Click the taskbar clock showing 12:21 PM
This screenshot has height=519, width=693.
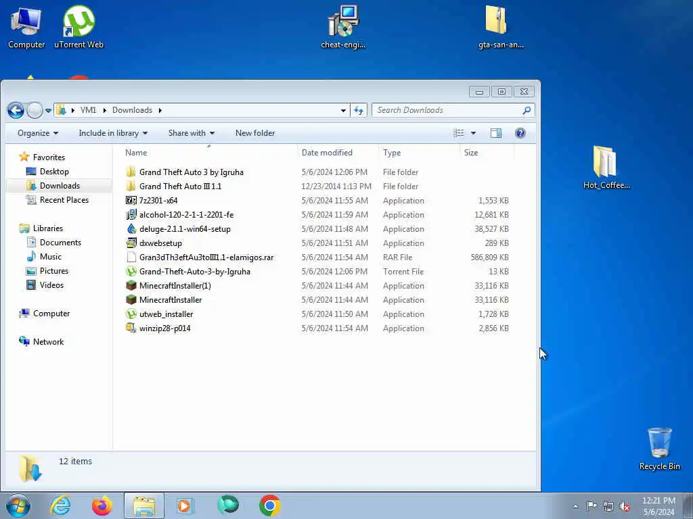pos(658,506)
